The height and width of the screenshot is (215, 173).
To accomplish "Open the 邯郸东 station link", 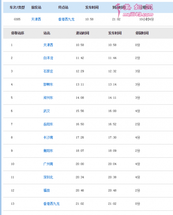I will point(48,84).
